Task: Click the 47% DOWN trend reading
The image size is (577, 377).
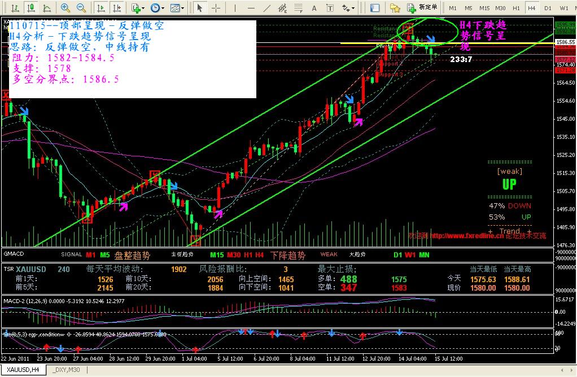Action: pyautogui.click(x=510, y=206)
